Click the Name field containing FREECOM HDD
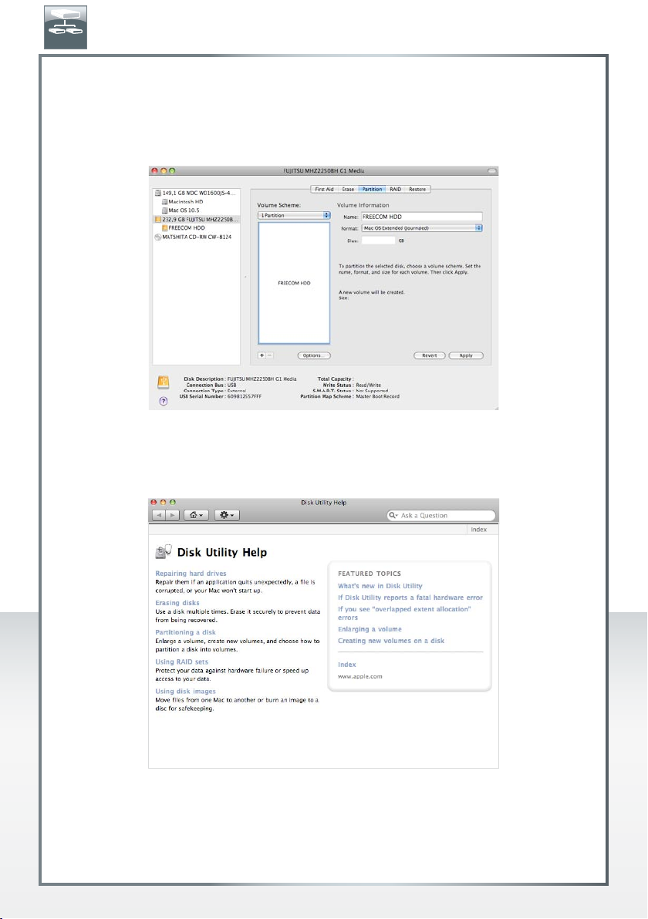The width and height of the screenshot is (648, 919). tap(422, 217)
